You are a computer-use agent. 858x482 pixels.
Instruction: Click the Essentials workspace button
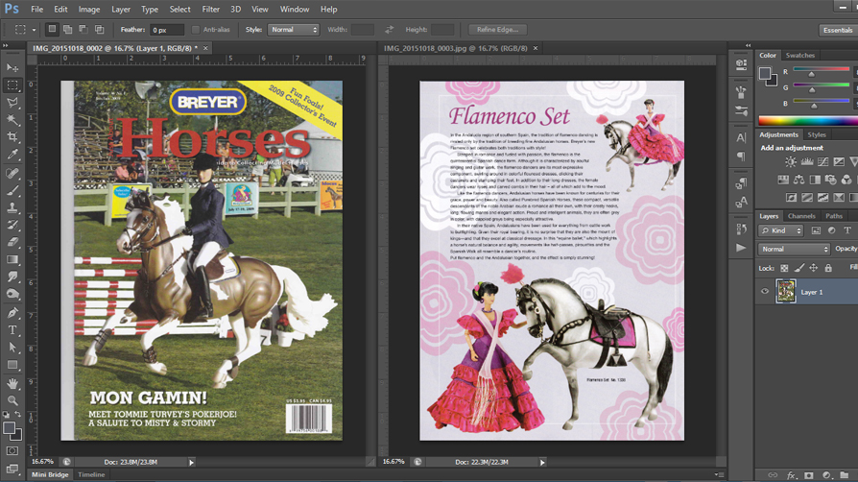click(x=837, y=30)
